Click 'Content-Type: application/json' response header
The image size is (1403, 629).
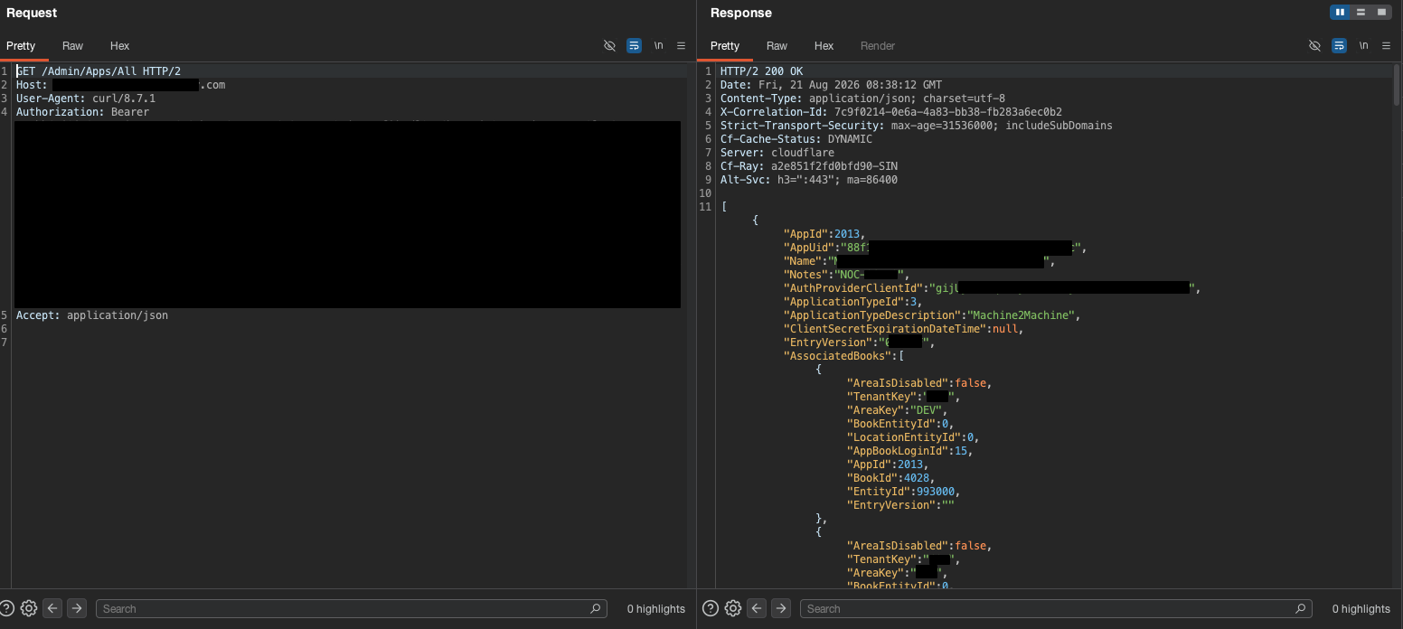(862, 99)
